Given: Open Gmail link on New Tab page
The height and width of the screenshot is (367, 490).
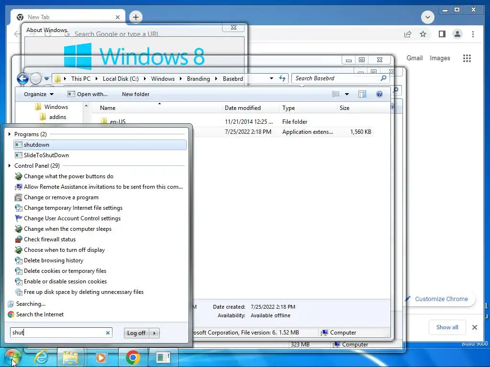Looking at the screenshot, I should (415, 58).
